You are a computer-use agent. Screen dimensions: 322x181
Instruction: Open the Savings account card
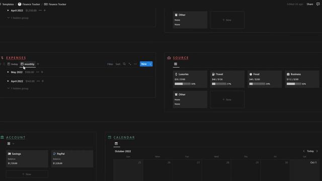[27, 159]
